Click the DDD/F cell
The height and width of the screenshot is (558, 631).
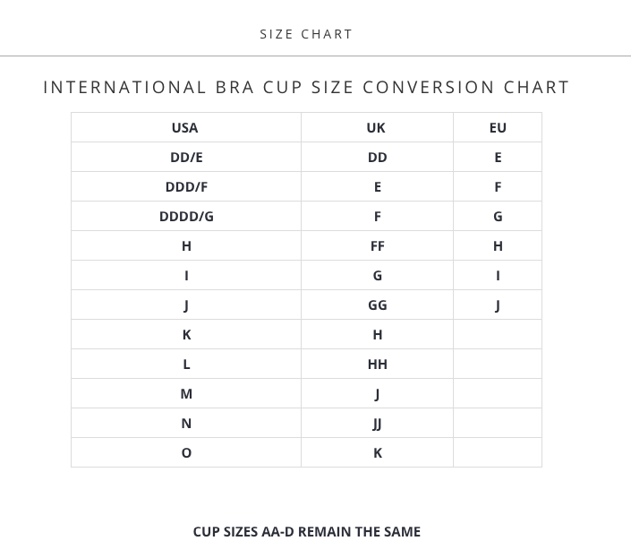tap(186, 186)
